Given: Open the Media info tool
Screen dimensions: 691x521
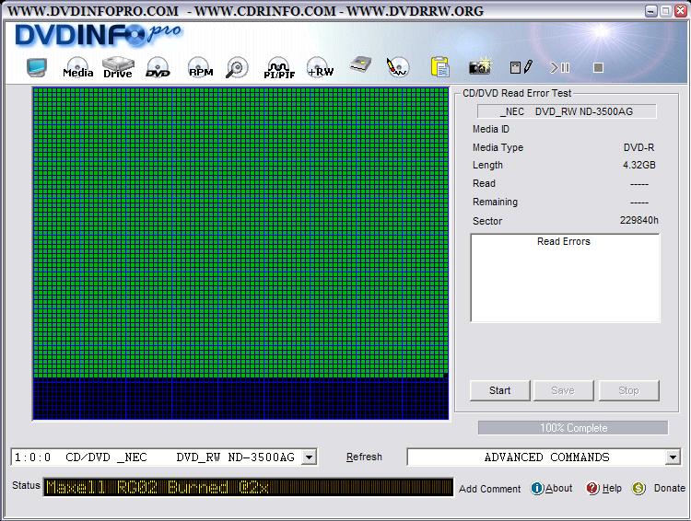Looking at the screenshot, I should click(x=77, y=68).
